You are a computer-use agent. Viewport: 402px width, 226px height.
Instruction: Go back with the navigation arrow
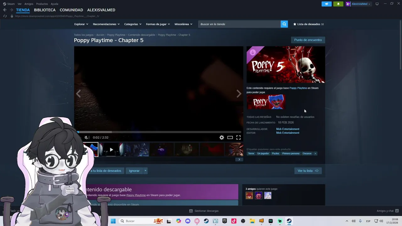point(5,10)
